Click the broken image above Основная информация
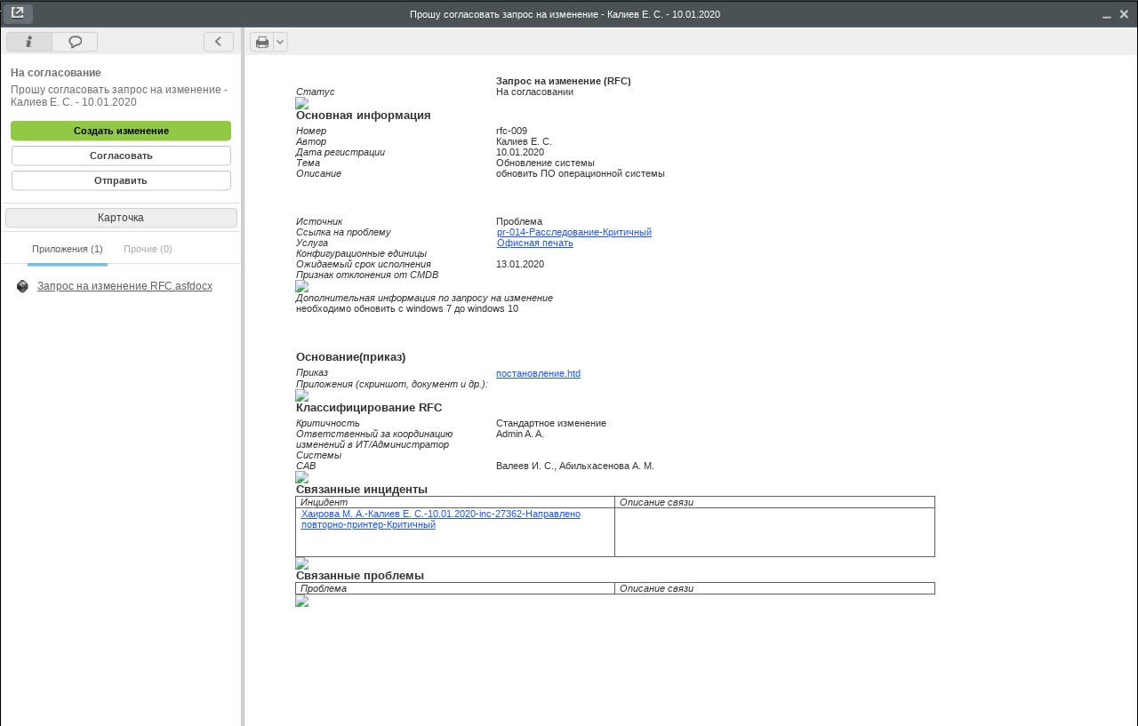The height and width of the screenshot is (726, 1138). [x=302, y=103]
